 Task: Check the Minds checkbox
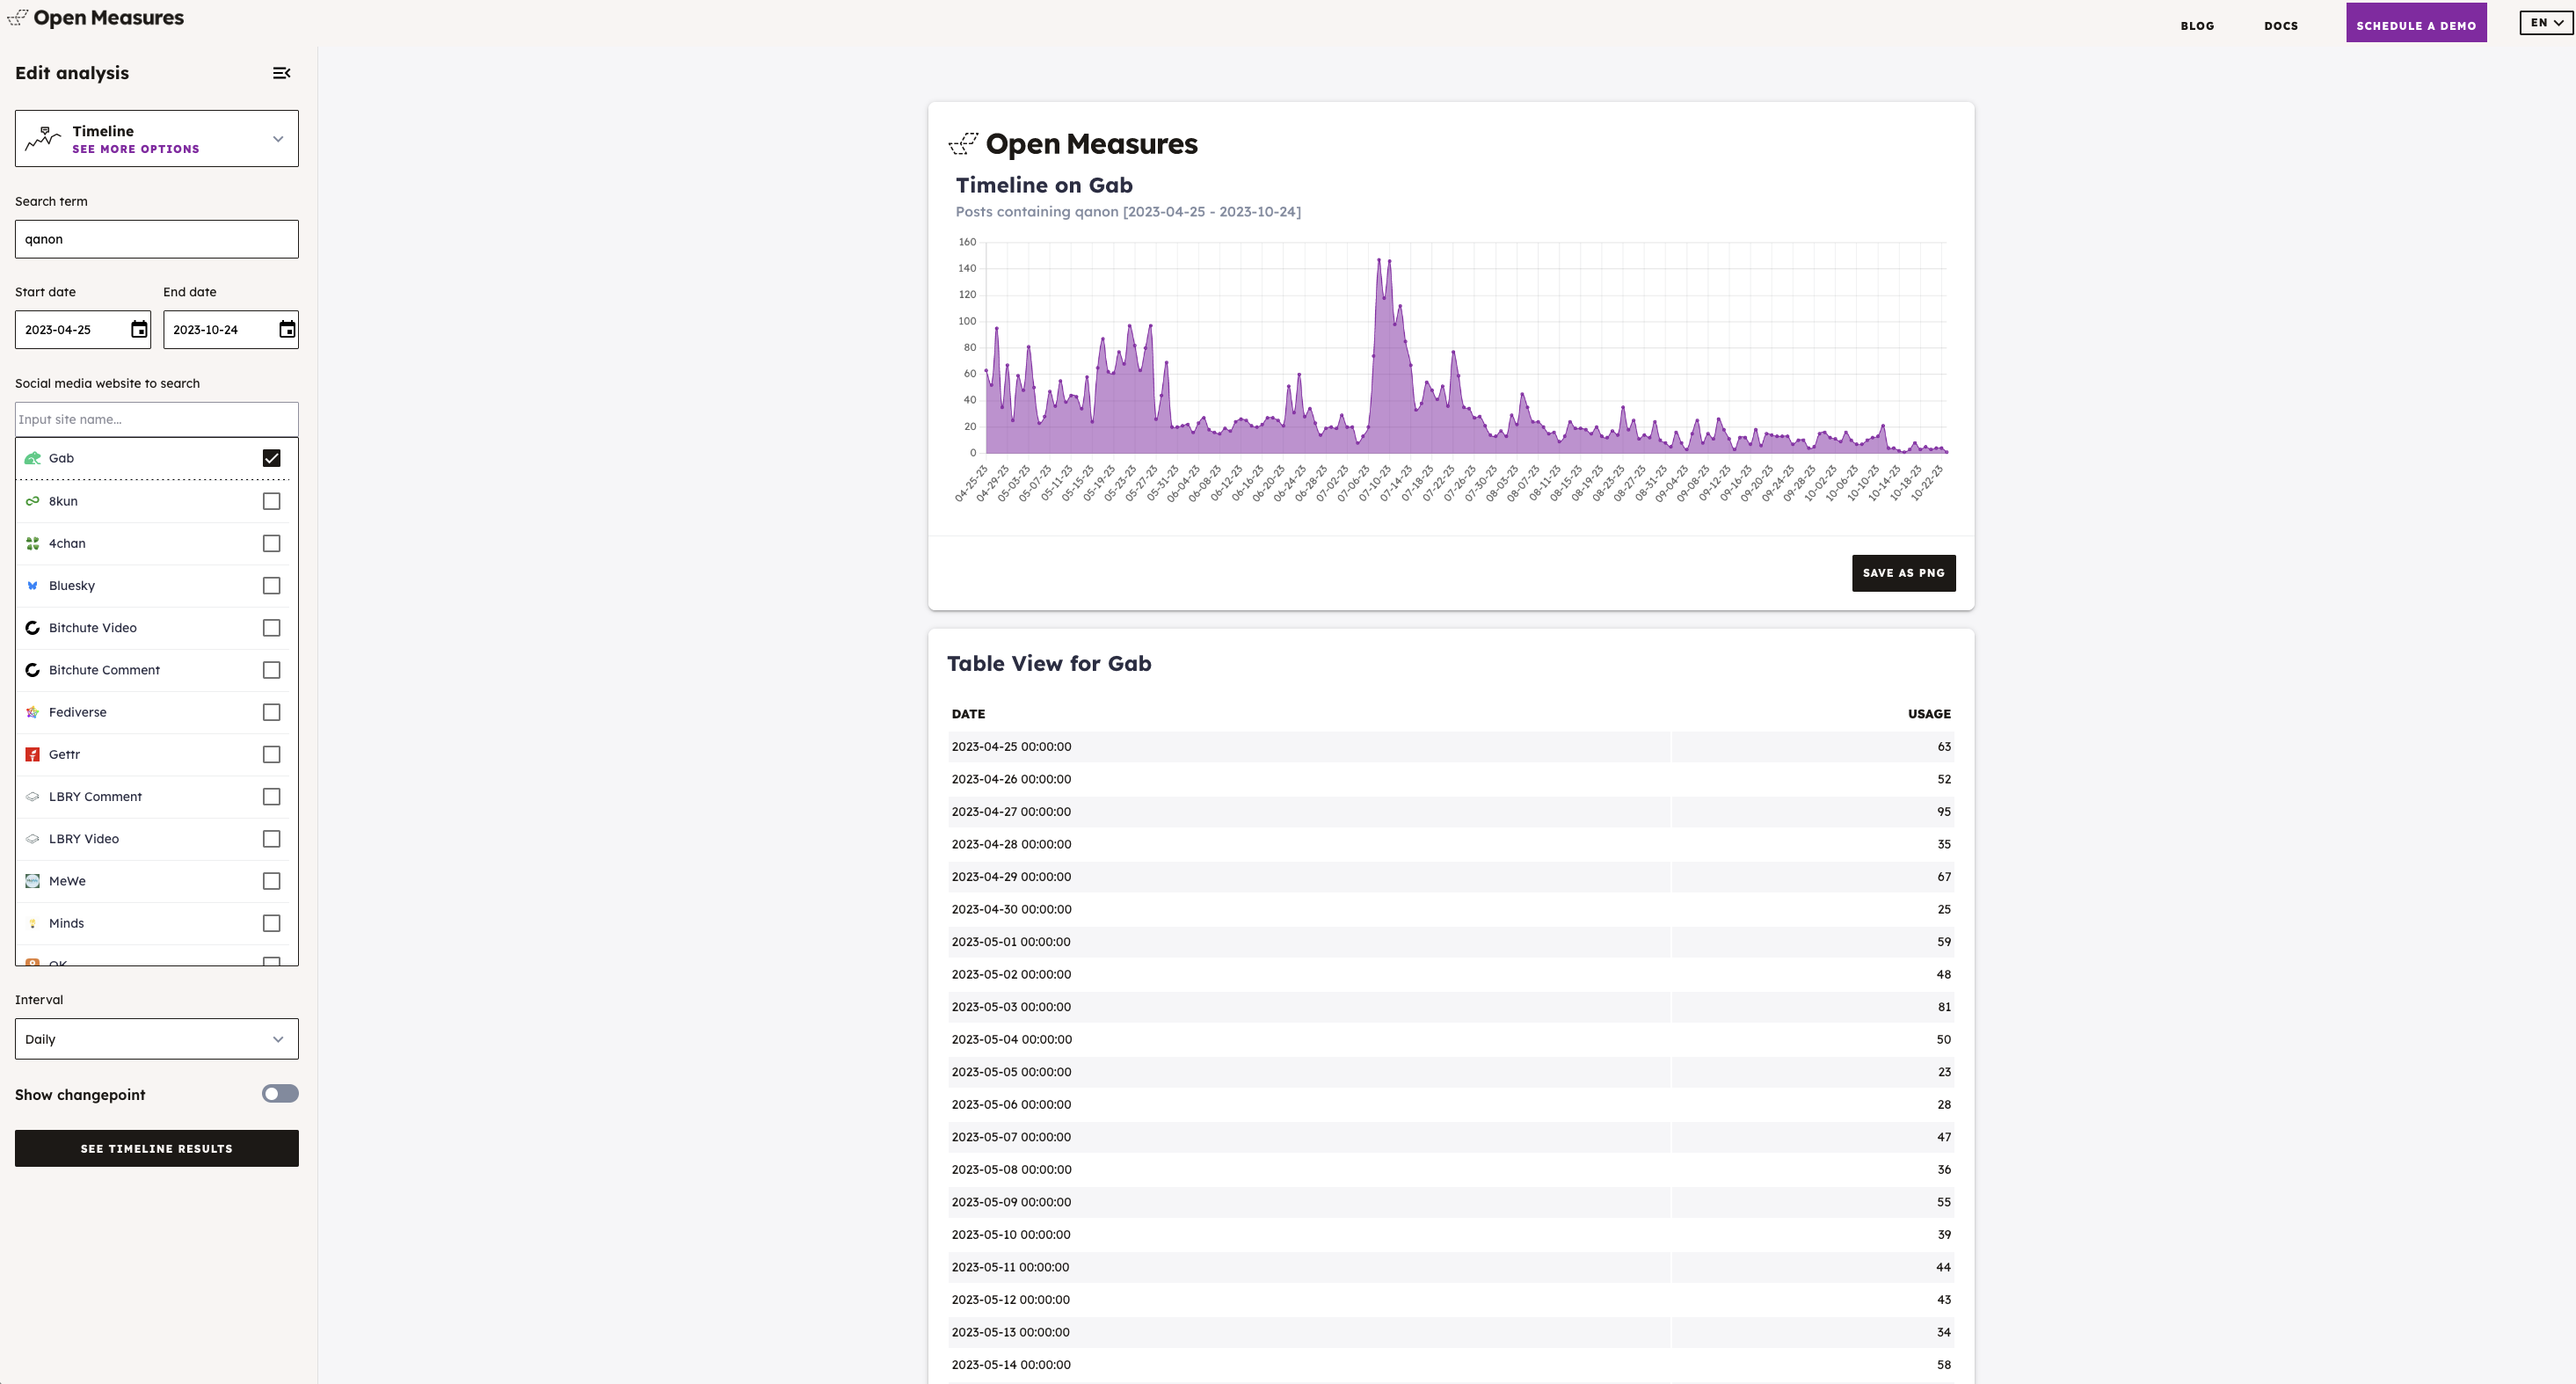pyautogui.click(x=271, y=923)
